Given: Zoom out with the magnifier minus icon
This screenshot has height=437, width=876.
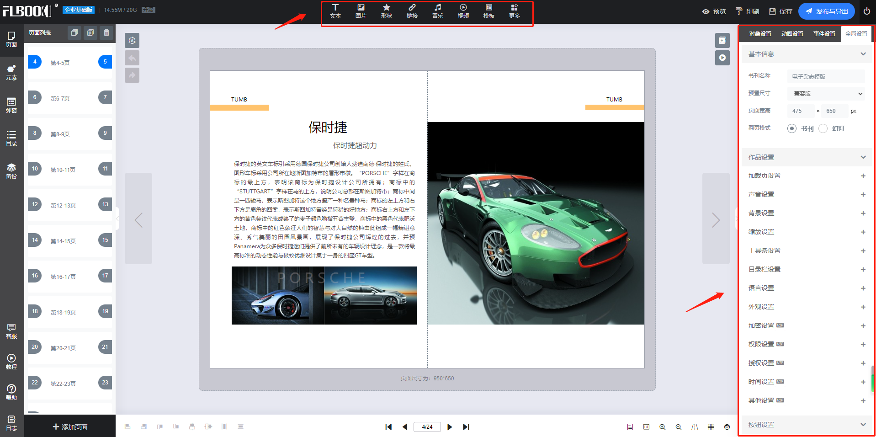Looking at the screenshot, I should coord(679,427).
